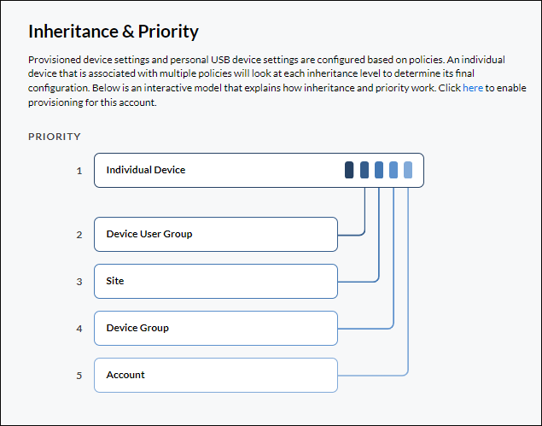This screenshot has height=426, width=542.
Task: Open the 'here' provisioning link
Action: (x=473, y=88)
